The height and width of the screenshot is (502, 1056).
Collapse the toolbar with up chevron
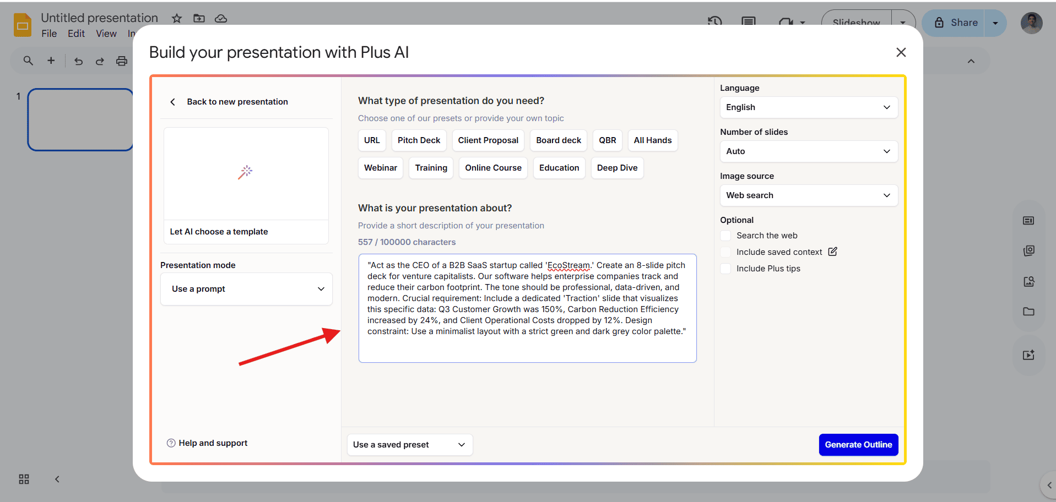click(971, 61)
